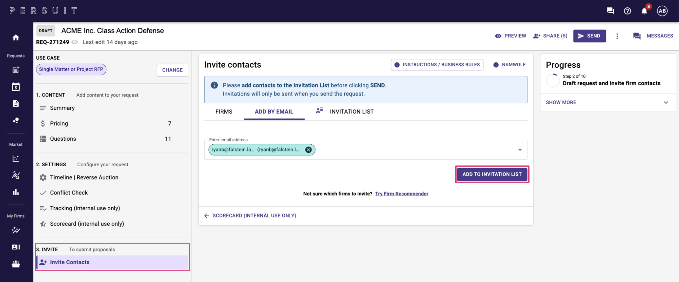Switch to the FIRMS tab
Image resolution: width=679 pixels, height=282 pixels.
pos(224,112)
